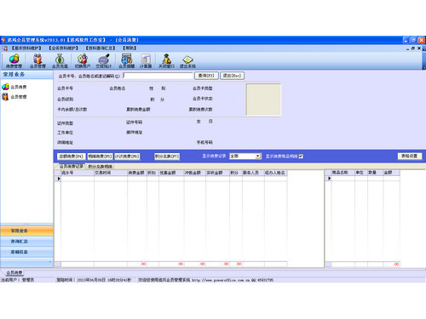Click the 流水号 column header
Image resolution: width=426 pixels, height=319 pixels.
pyautogui.click(x=78, y=173)
